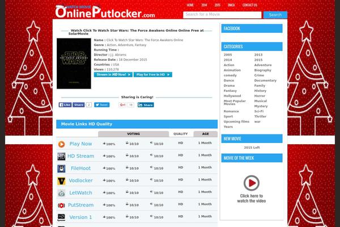This screenshot has width=340, height=227.
Task: Select the Sport category
Action: [228, 116]
